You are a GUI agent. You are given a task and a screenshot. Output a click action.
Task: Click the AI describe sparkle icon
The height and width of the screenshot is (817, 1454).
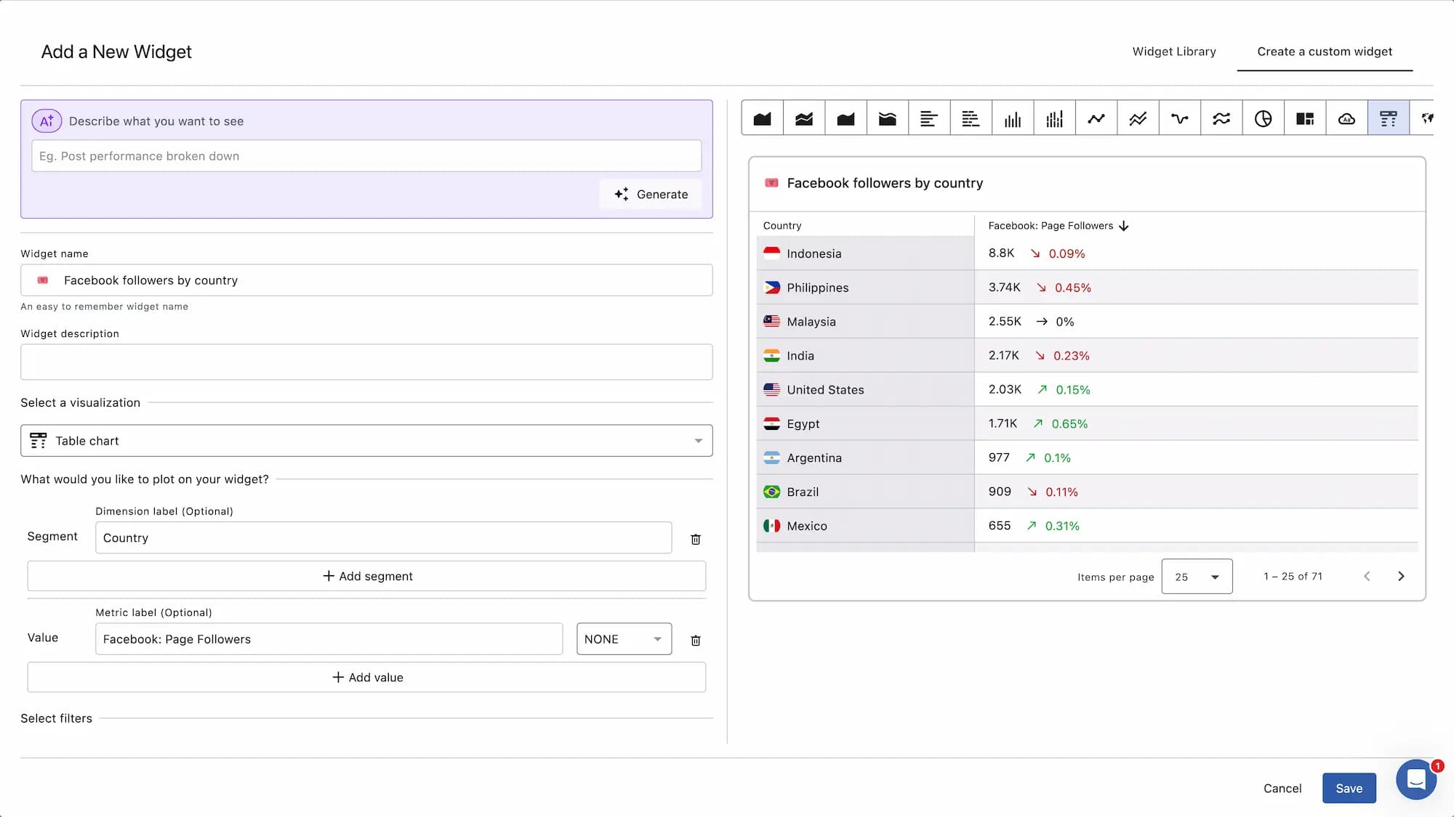(x=47, y=121)
